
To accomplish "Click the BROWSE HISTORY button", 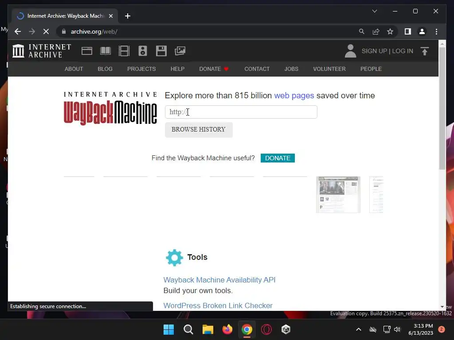I will pos(199,130).
